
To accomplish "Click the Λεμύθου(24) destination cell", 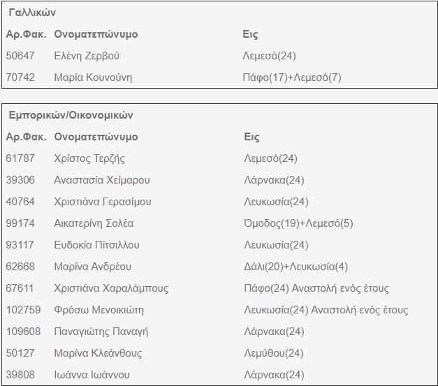I will [274, 353].
